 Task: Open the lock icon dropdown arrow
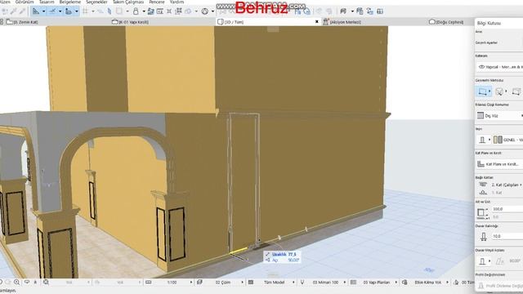click(x=144, y=11)
